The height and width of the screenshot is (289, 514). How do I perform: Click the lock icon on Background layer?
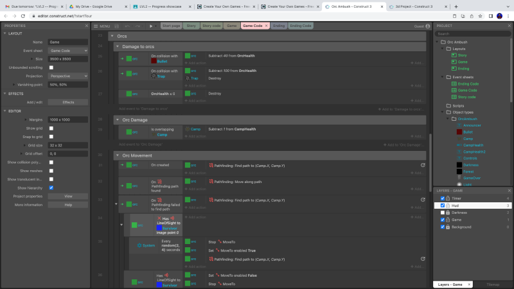click(448, 227)
